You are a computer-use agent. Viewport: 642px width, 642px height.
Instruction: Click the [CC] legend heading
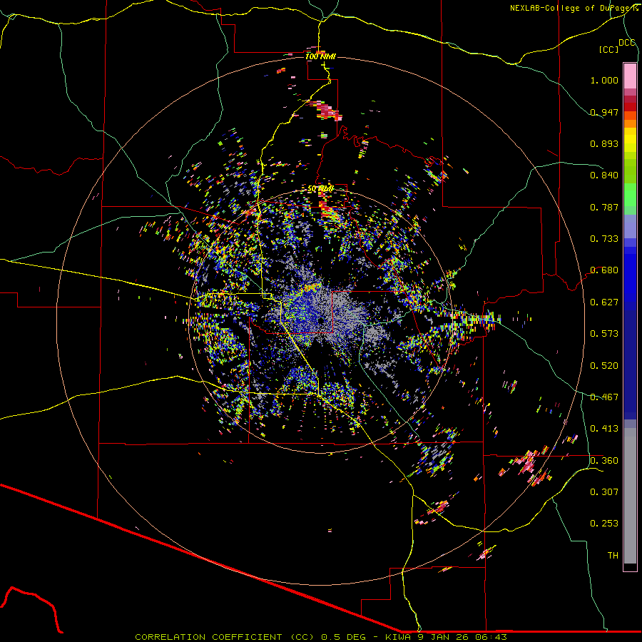pyautogui.click(x=608, y=49)
